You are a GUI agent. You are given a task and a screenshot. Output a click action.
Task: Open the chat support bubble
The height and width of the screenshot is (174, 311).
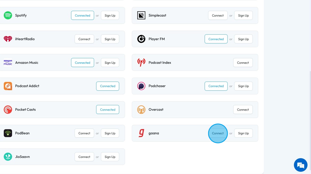[301, 165]
